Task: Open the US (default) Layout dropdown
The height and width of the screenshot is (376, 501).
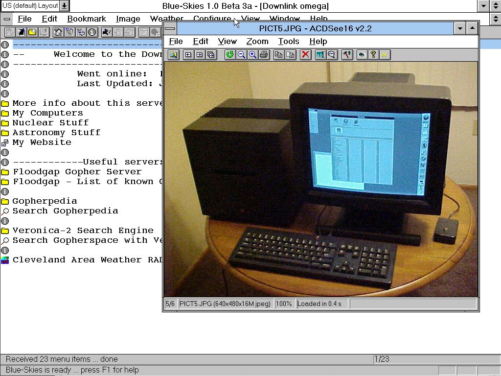Action: 65,6
